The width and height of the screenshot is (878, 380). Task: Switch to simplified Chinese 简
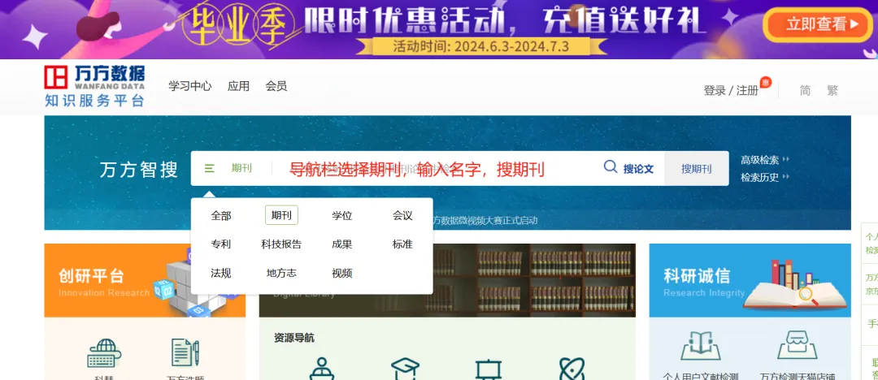(805, 91)
